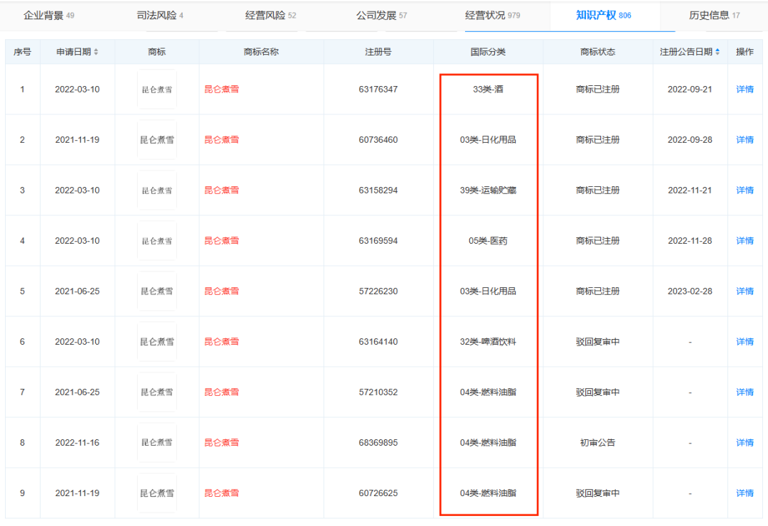768x526 pixels.
Task: Click the 初审公告 status cell
Action: (597, 443)
